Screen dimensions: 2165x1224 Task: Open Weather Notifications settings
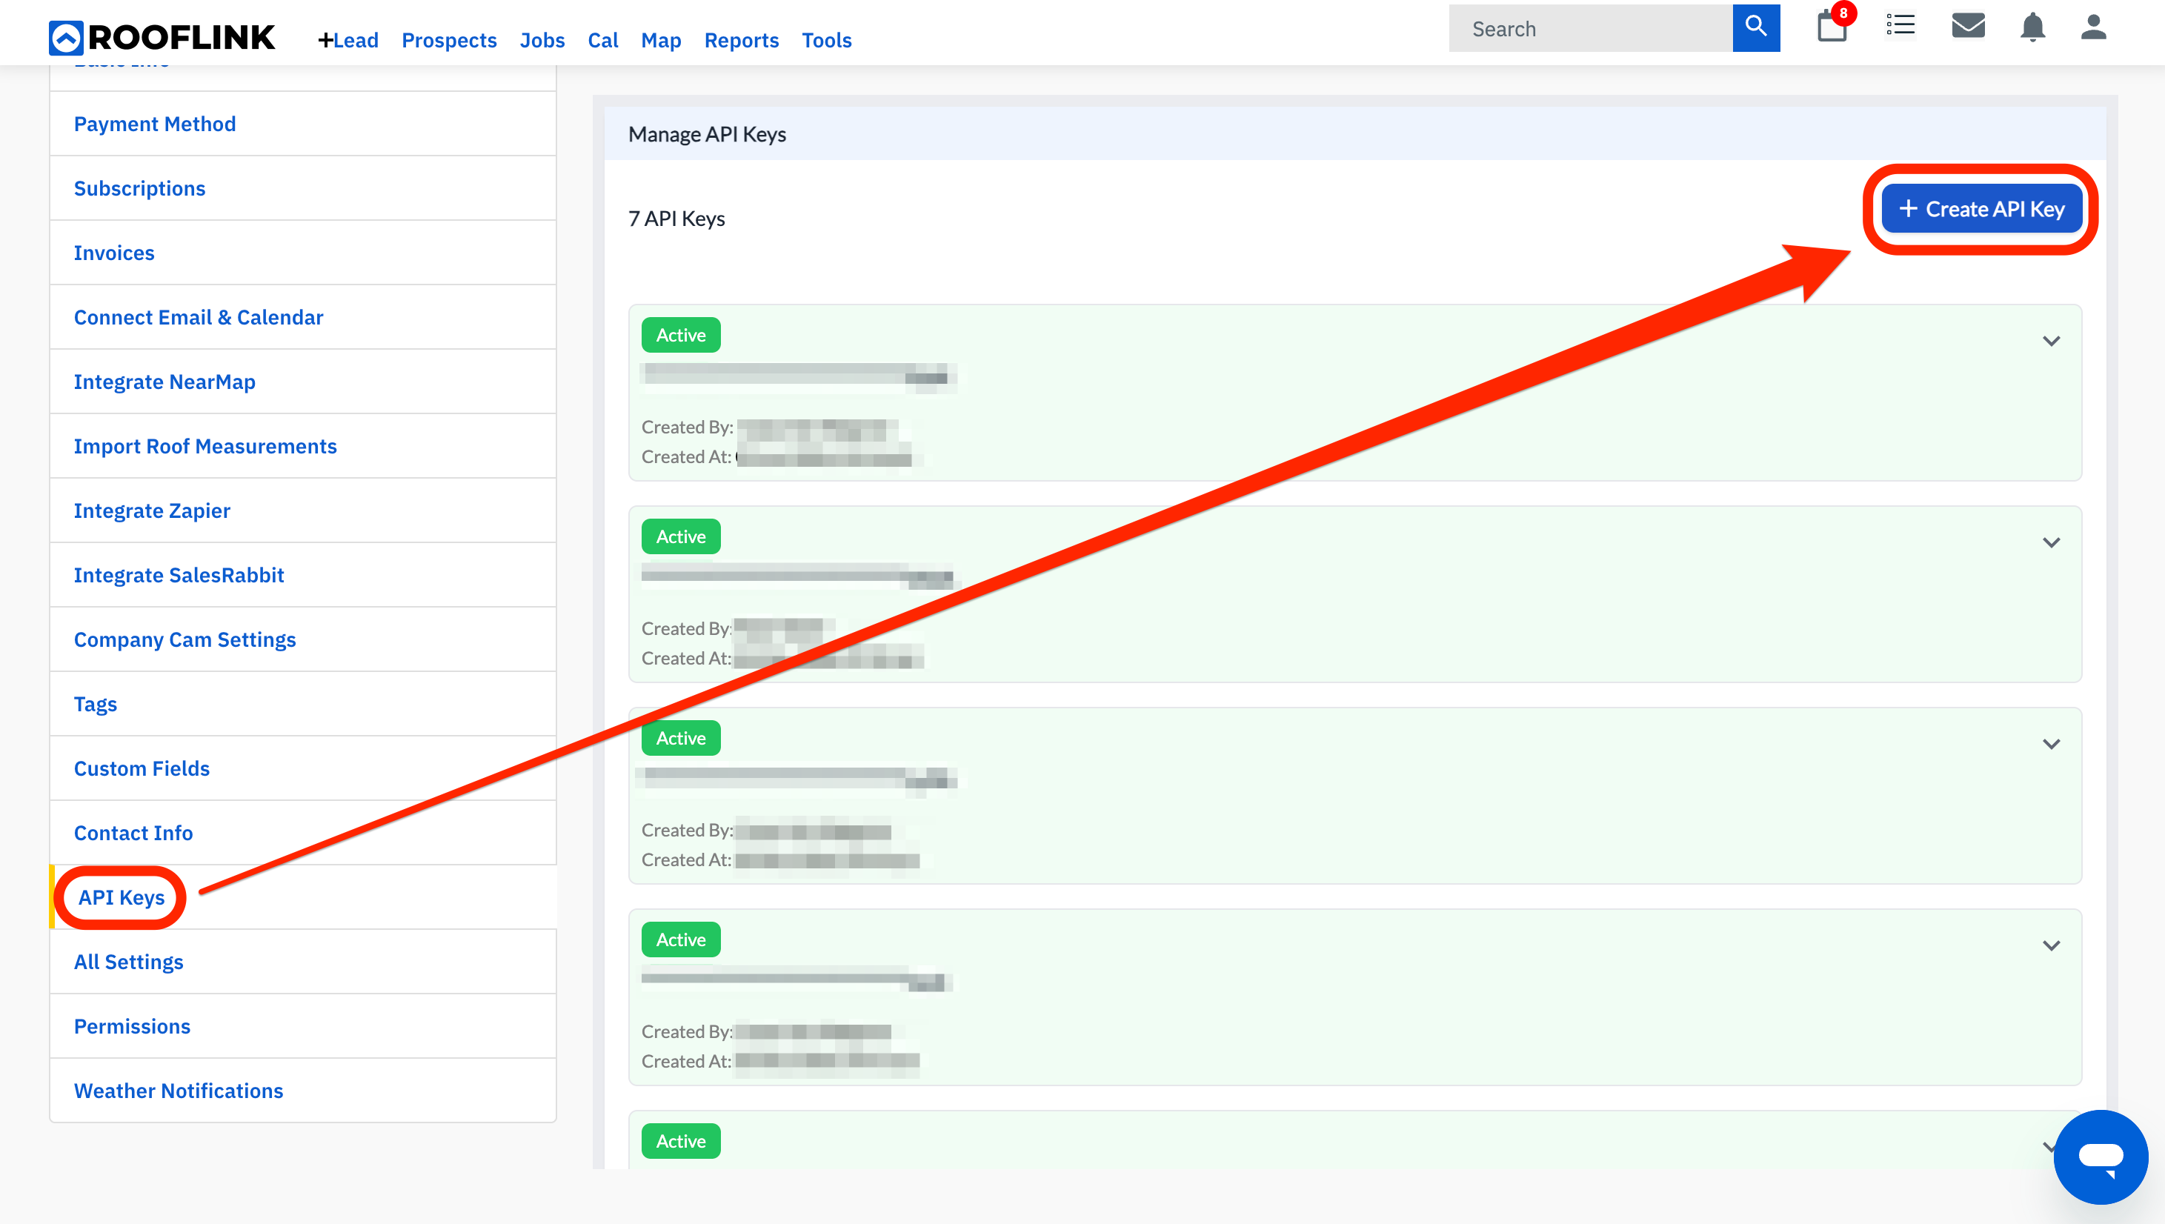(302, 1091)
